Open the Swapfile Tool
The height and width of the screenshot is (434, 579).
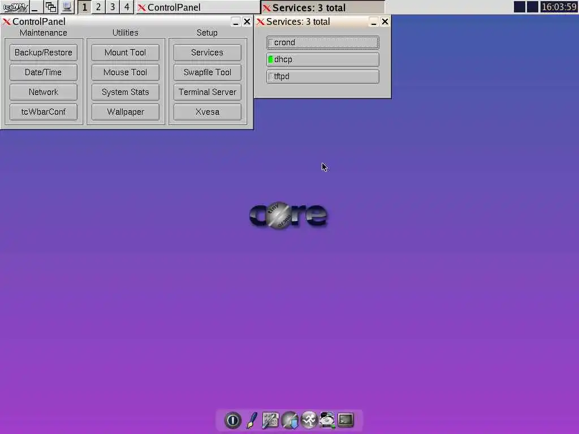(x=207, y=72)
